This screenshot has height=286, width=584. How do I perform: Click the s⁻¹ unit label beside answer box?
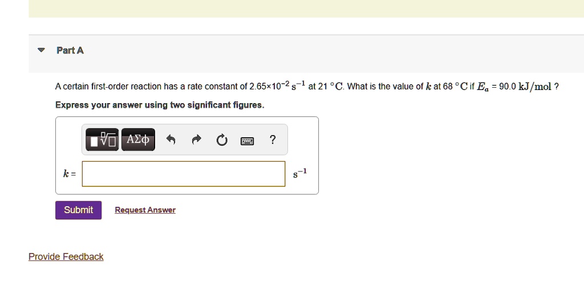[299, 173]
